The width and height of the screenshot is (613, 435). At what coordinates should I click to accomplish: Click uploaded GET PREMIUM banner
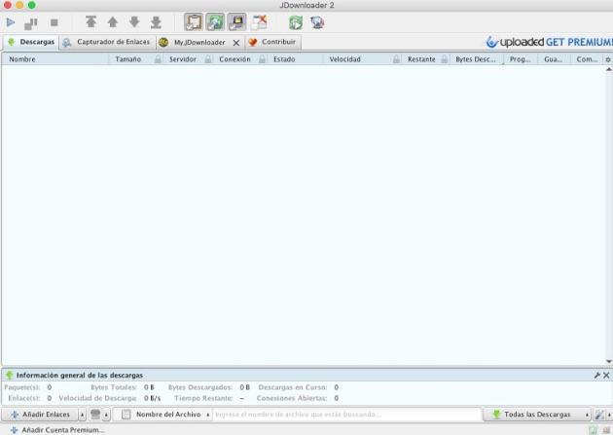(549, 42)
